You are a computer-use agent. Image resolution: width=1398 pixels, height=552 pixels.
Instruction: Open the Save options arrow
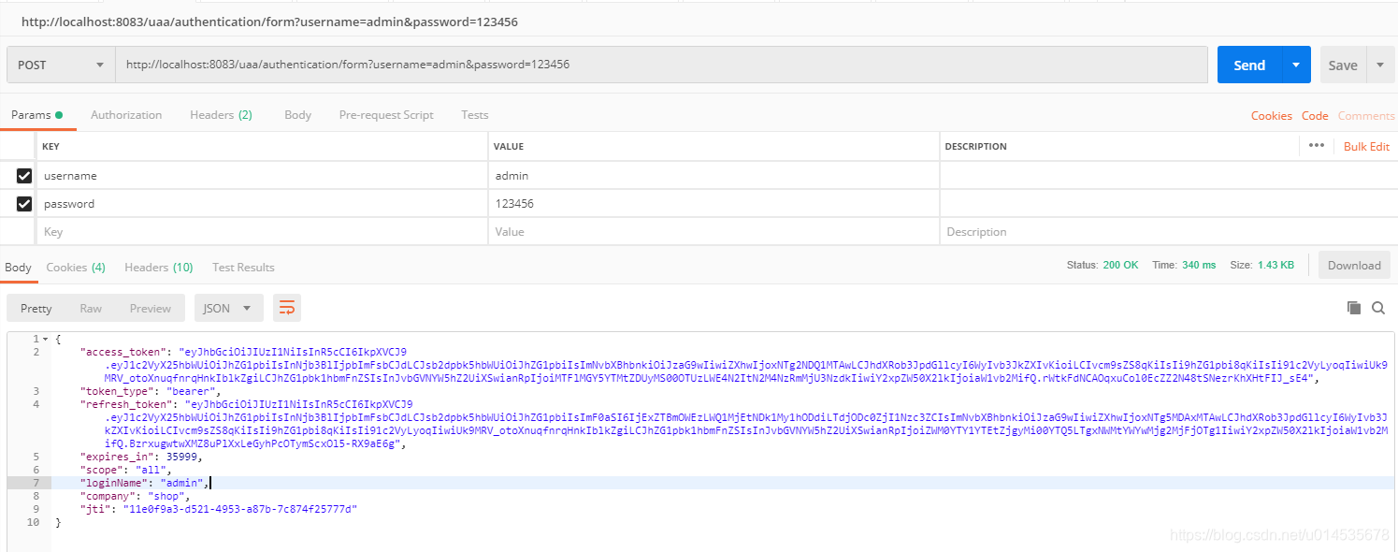(x=1382, y=65)
